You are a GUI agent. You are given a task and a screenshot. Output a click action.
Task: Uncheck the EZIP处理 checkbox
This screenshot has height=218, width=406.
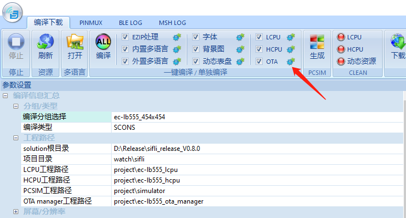click(x=126, y=37)
